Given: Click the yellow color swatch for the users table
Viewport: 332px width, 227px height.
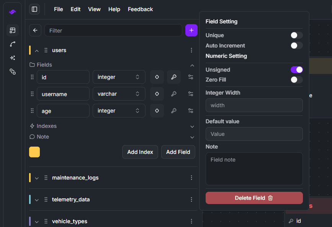Looking at the screenshot, I should [x=34, y=152].
